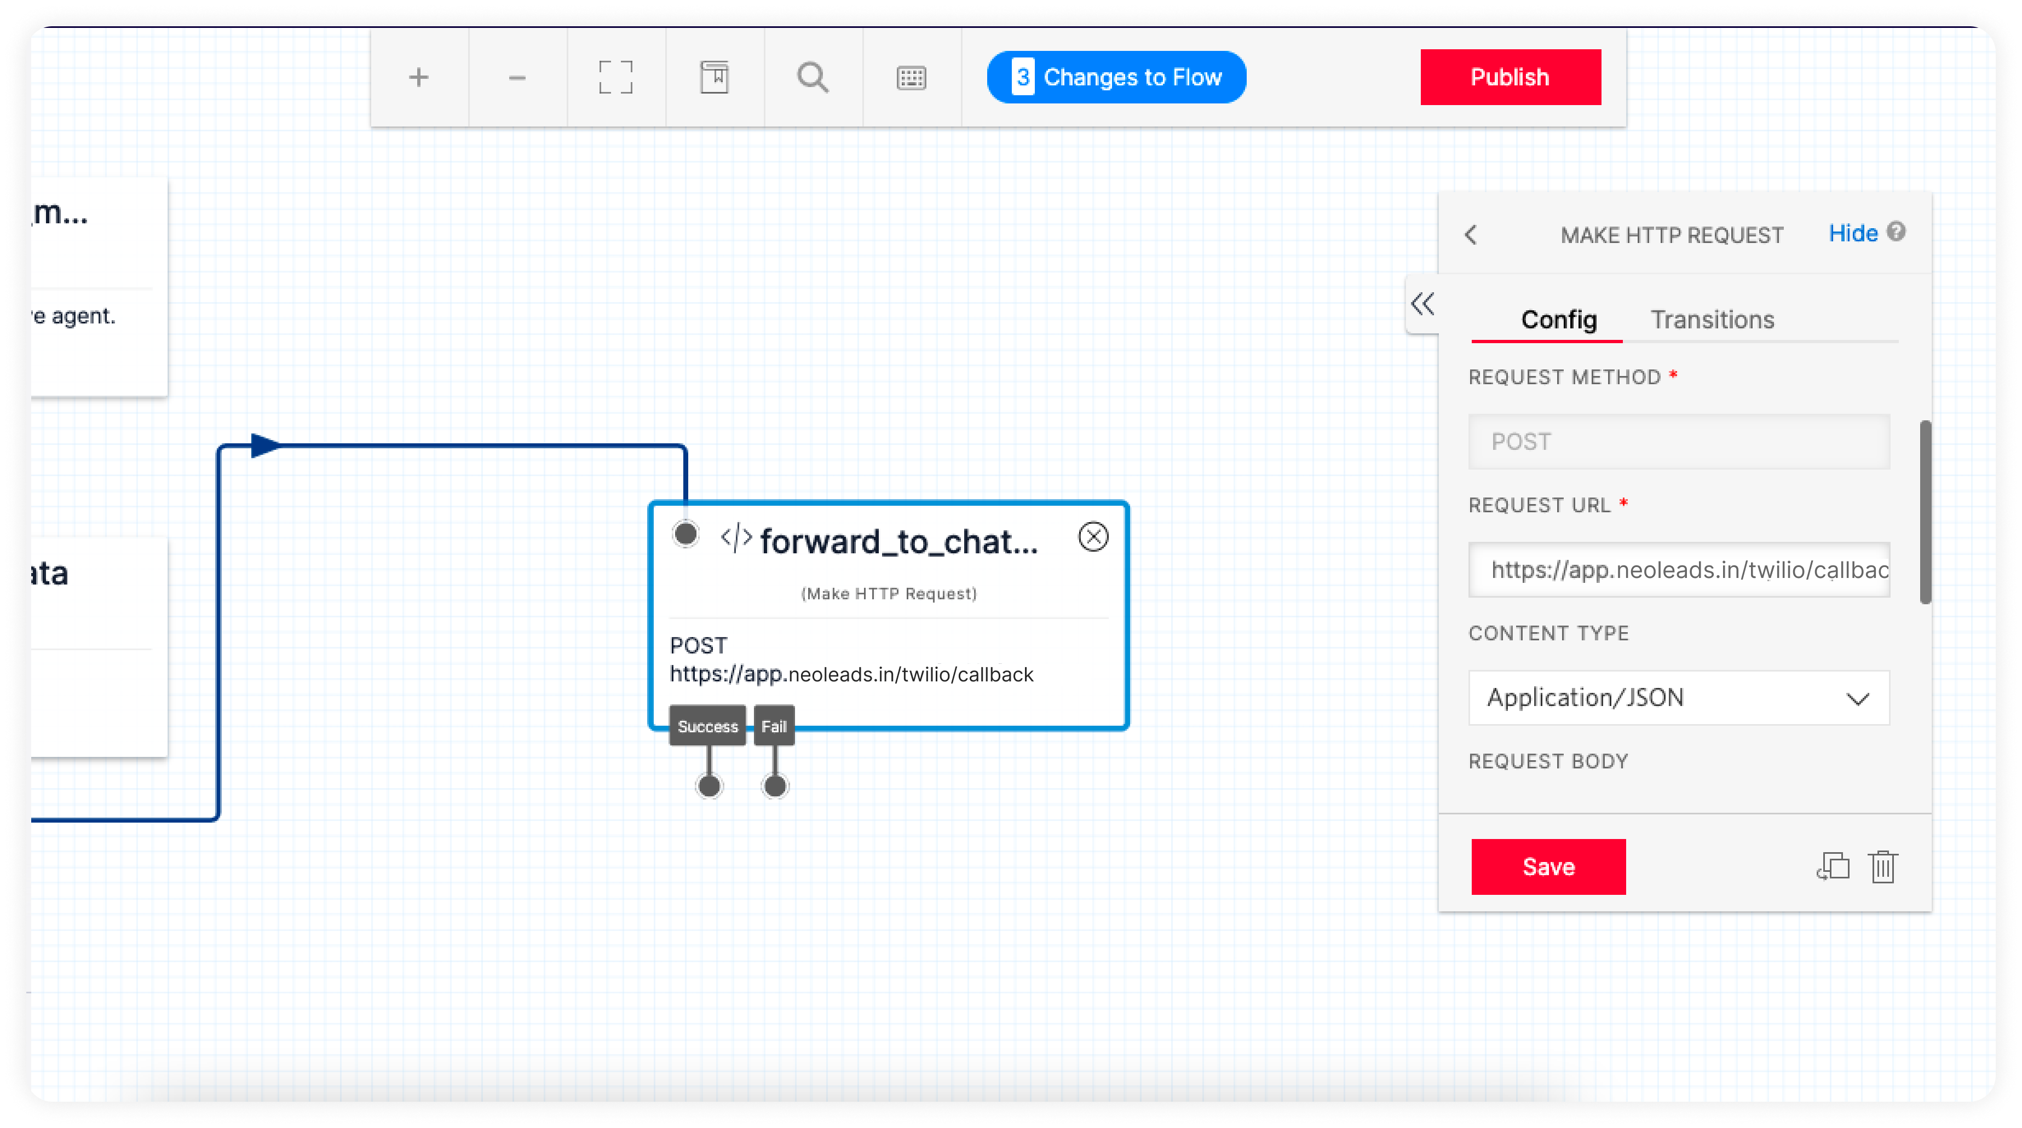Click the zoom in plus icon
This screenshot has height=1128, width=2022.
(418, 77)
